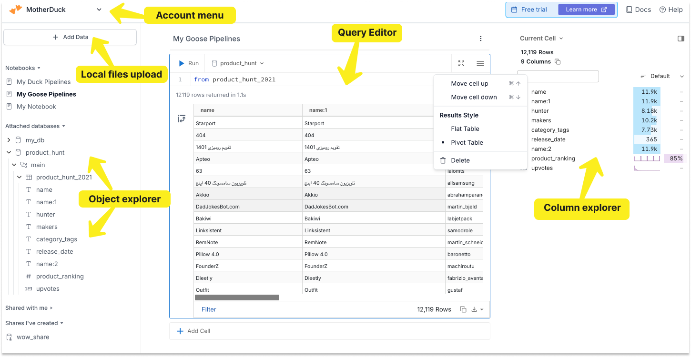Image resolution: width=691 pixels, height=357 pixels.
Task: Open the MotherDuck account menu chevron
Action: (99, 10)
